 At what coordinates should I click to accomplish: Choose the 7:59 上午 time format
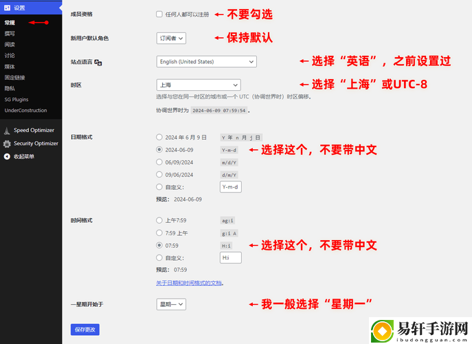pos(159,233)
